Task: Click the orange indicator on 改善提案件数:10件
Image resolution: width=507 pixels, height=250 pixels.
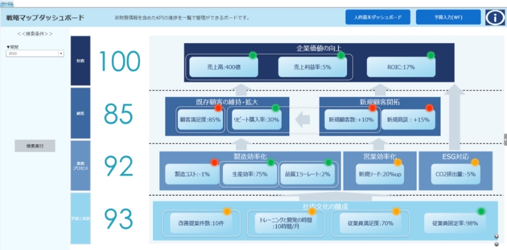Action: click(x=227, y=211)
